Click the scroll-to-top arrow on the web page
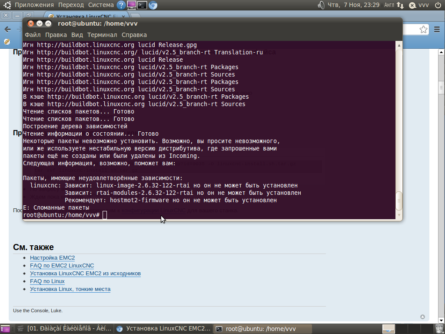The height and width of the screenshot is (334, 445). [x=422, y=317]
